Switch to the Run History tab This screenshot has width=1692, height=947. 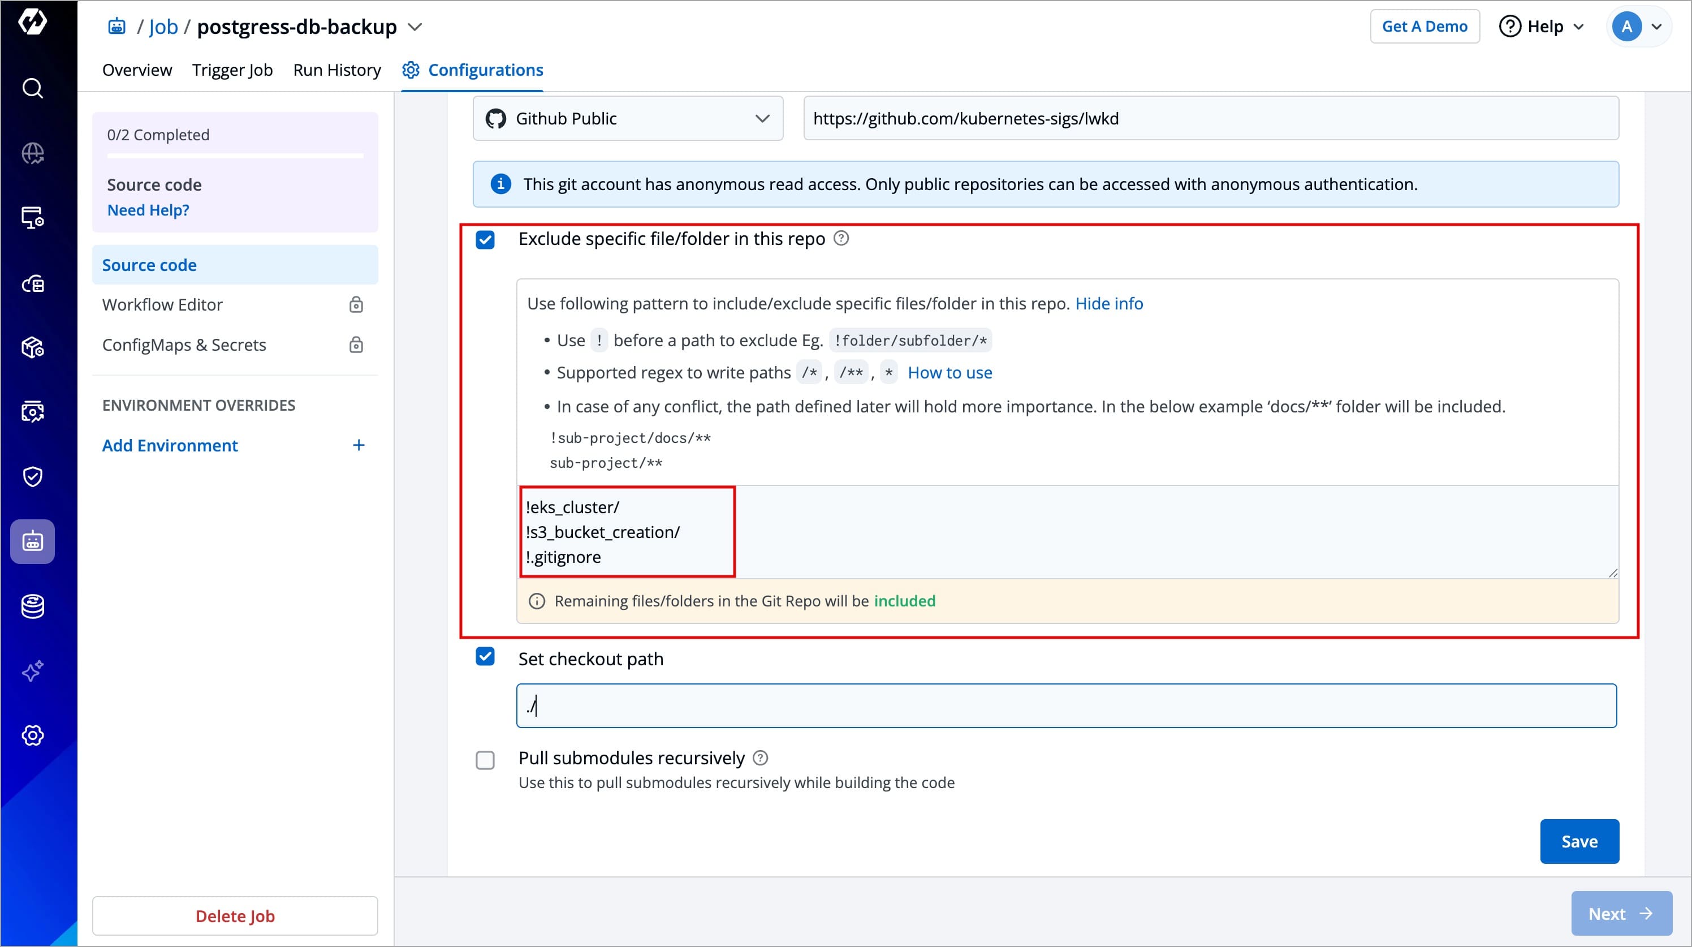tap(336, 70)
